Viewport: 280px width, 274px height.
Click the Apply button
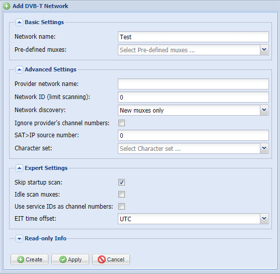point(70,259)
